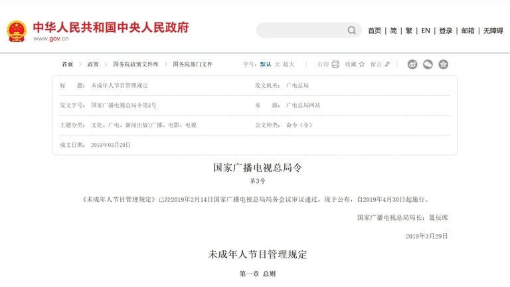This screenshot has width=510, height=287.
Task: Open 首页 in the top navigation
Action: 375,31
